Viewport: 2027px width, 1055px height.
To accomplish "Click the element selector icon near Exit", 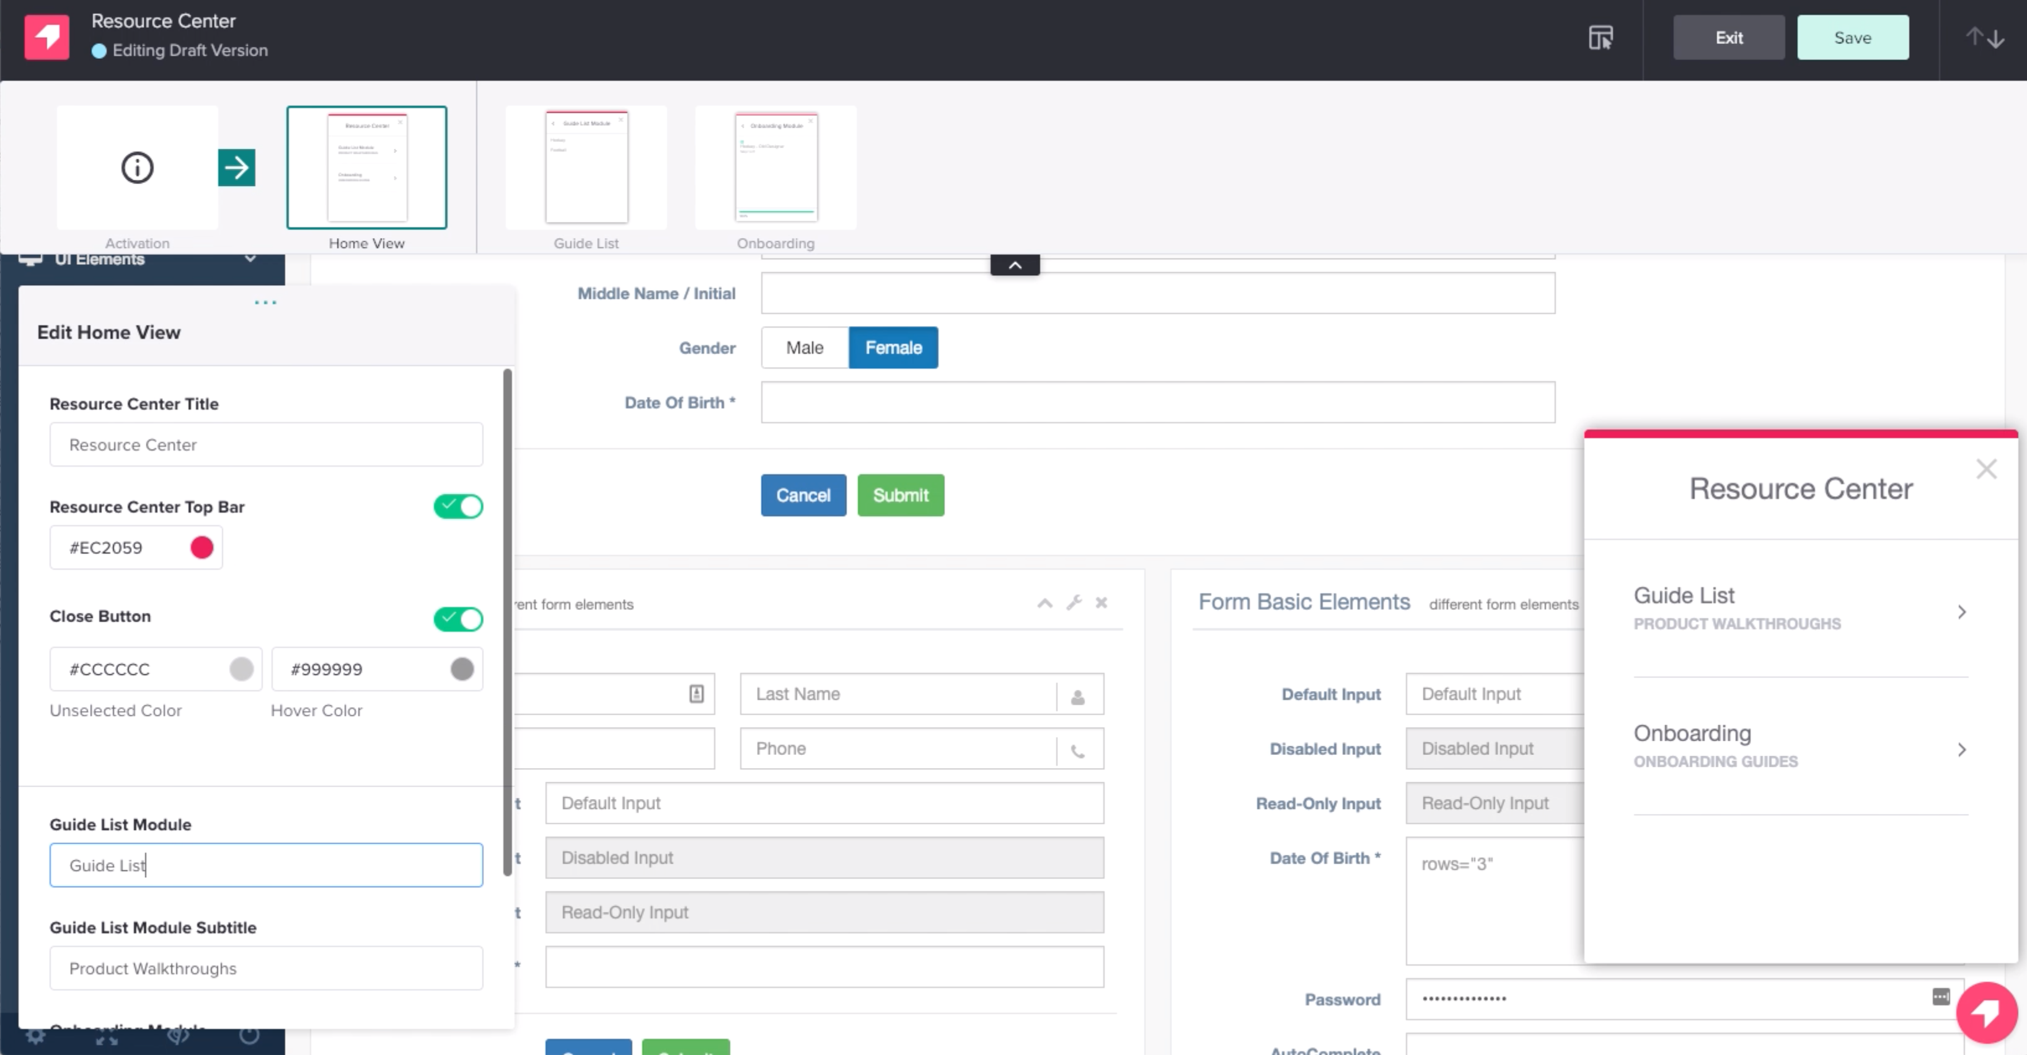I will (1601, 37).
